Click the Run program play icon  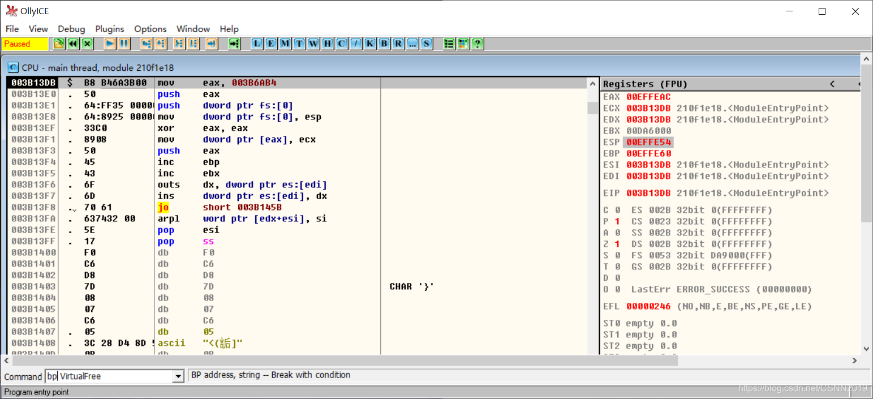(110, 44)
